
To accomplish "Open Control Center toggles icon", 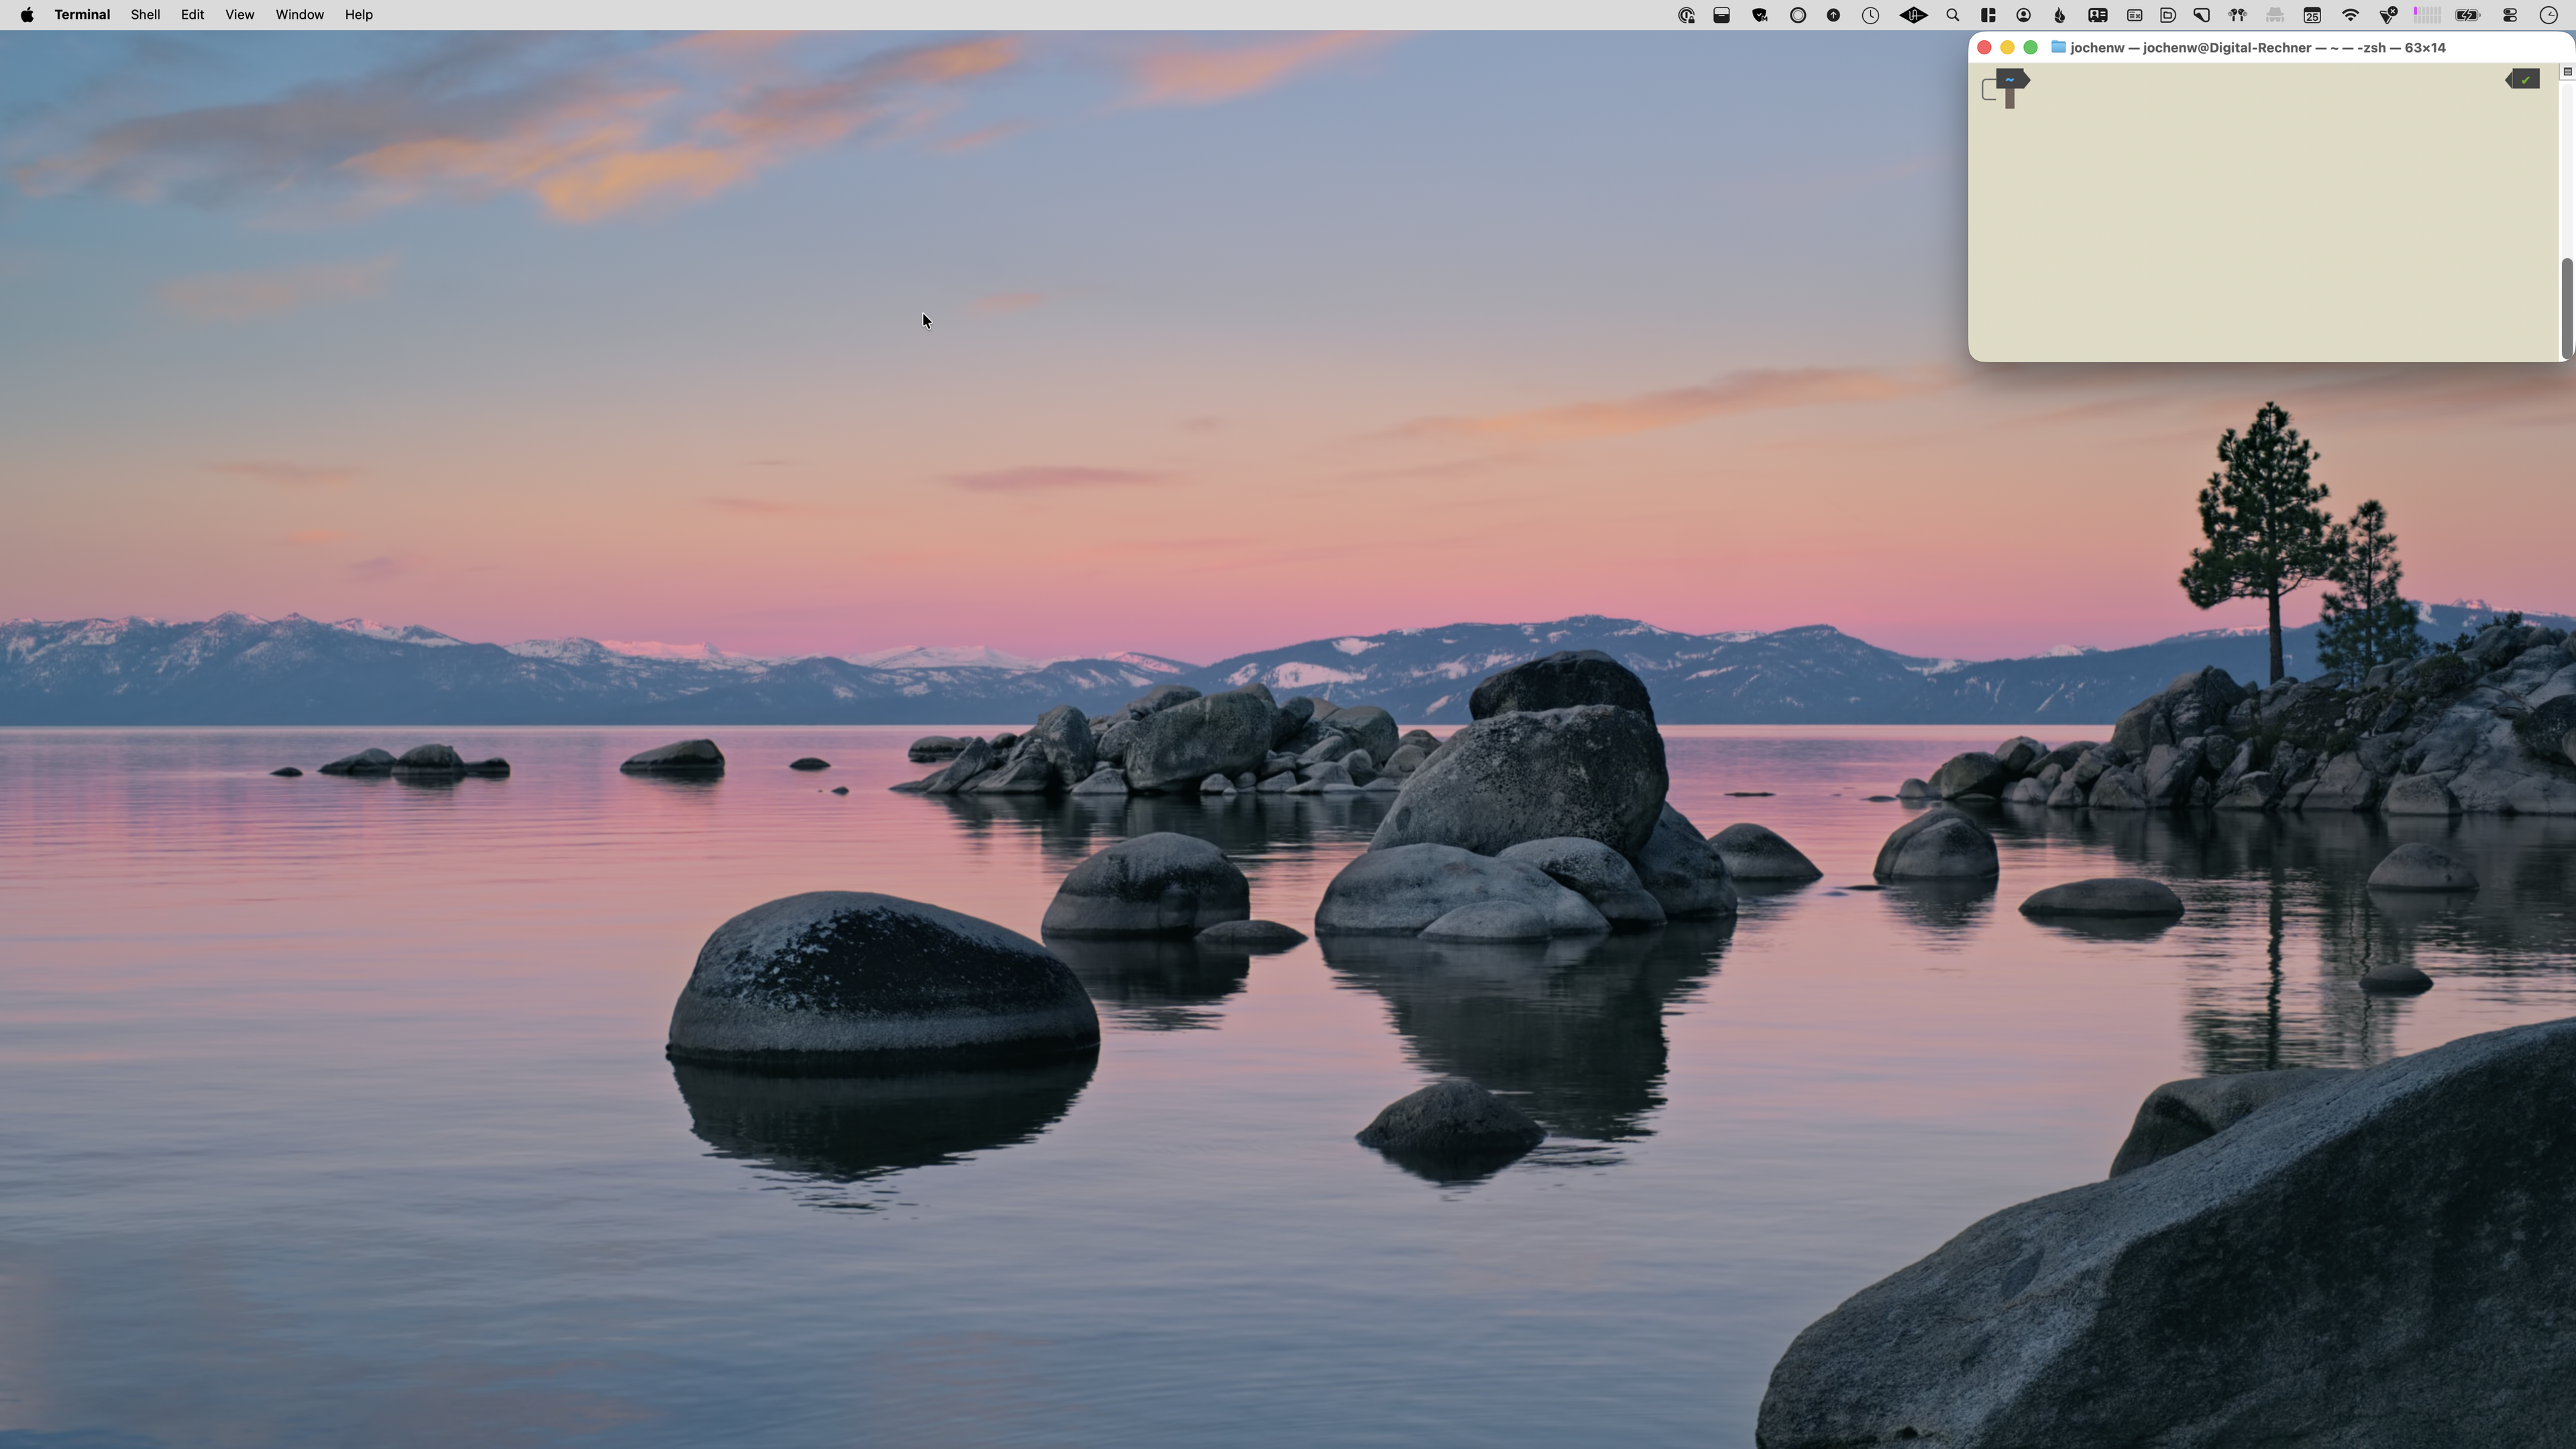I will (x=2510, y=15).
